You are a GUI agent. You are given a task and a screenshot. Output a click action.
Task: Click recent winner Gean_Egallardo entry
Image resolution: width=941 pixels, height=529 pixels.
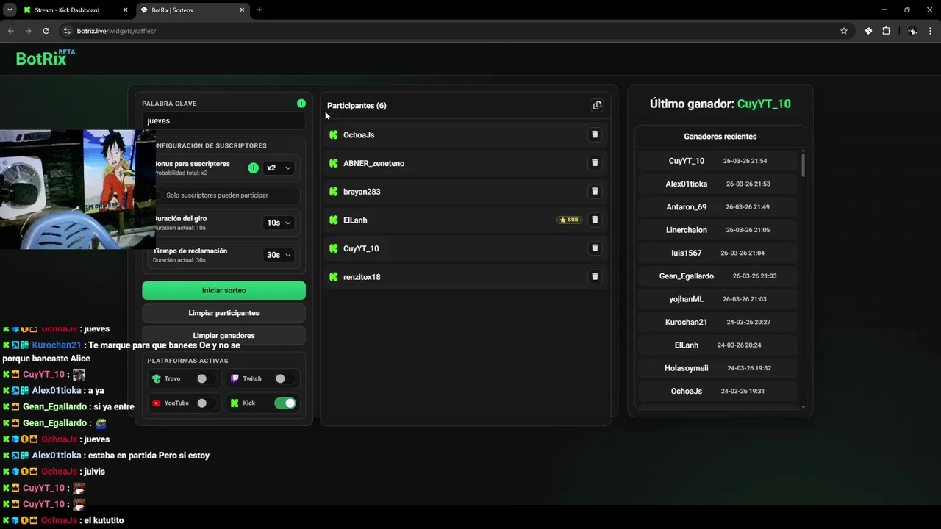pos(718,276)
